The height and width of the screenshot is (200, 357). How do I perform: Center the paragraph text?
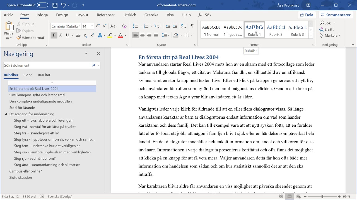click(142, 35)
